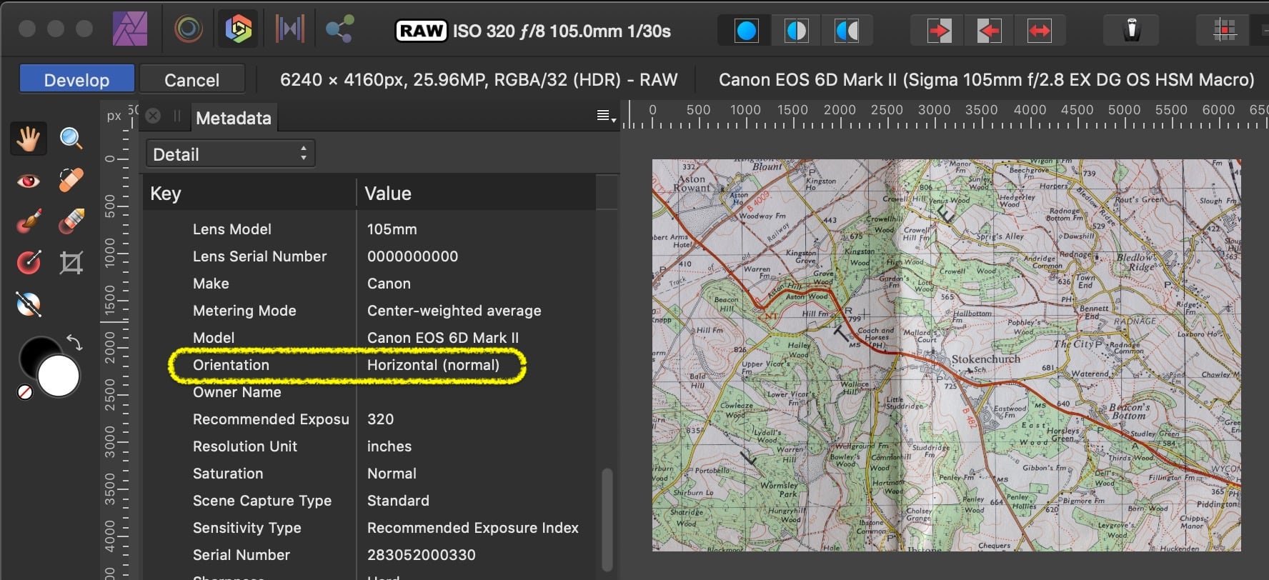Select the Crop tool
This screenshot has width=1269, height=580.
pyautogui.click(x=71, y=264)
